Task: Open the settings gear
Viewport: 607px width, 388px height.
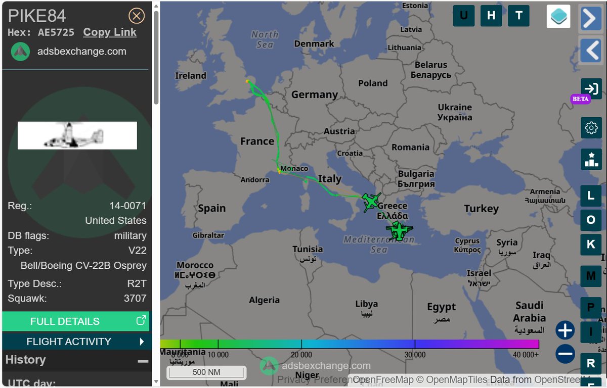Action: coord(591,128)
